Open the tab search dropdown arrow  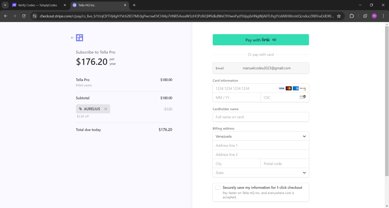(5, 5)
